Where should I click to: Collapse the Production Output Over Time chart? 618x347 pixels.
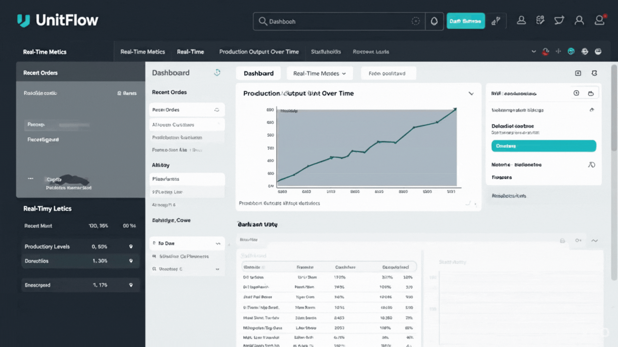471,93
